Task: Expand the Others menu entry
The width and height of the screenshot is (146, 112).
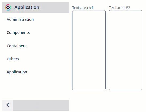Action: point(13,59)
